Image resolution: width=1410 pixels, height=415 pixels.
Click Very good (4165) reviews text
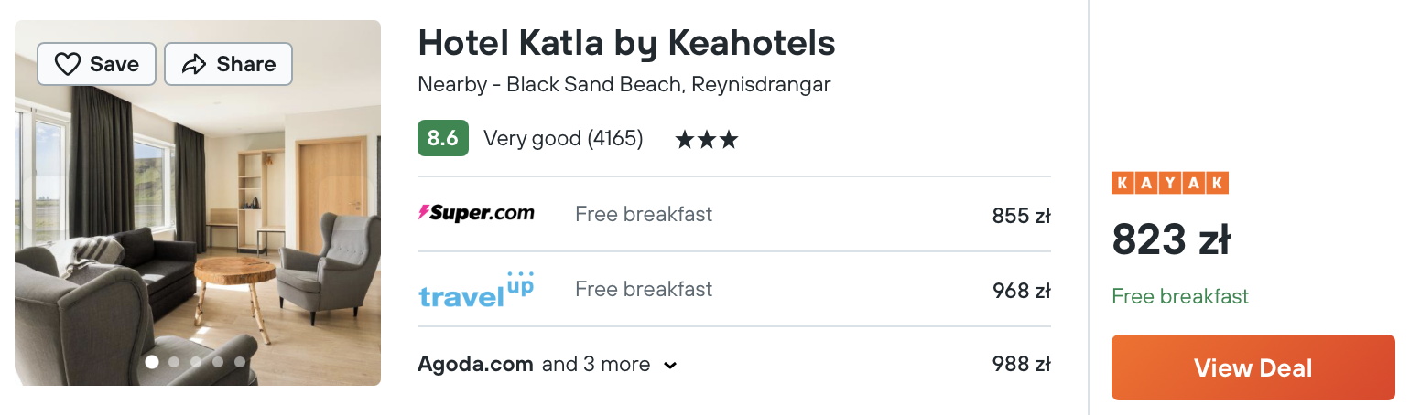[563, 138]
